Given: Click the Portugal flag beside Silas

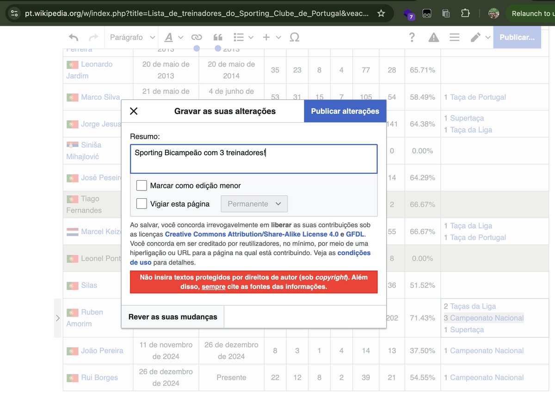Looking at the screenshot, I should (72, 285).
